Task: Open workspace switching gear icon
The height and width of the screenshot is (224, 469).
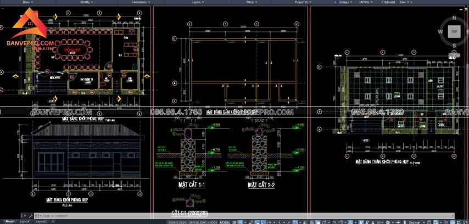Action: [388, 222]
